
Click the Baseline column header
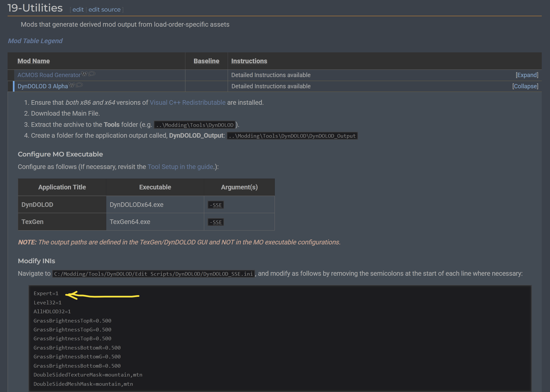click(x=206, y=61)
